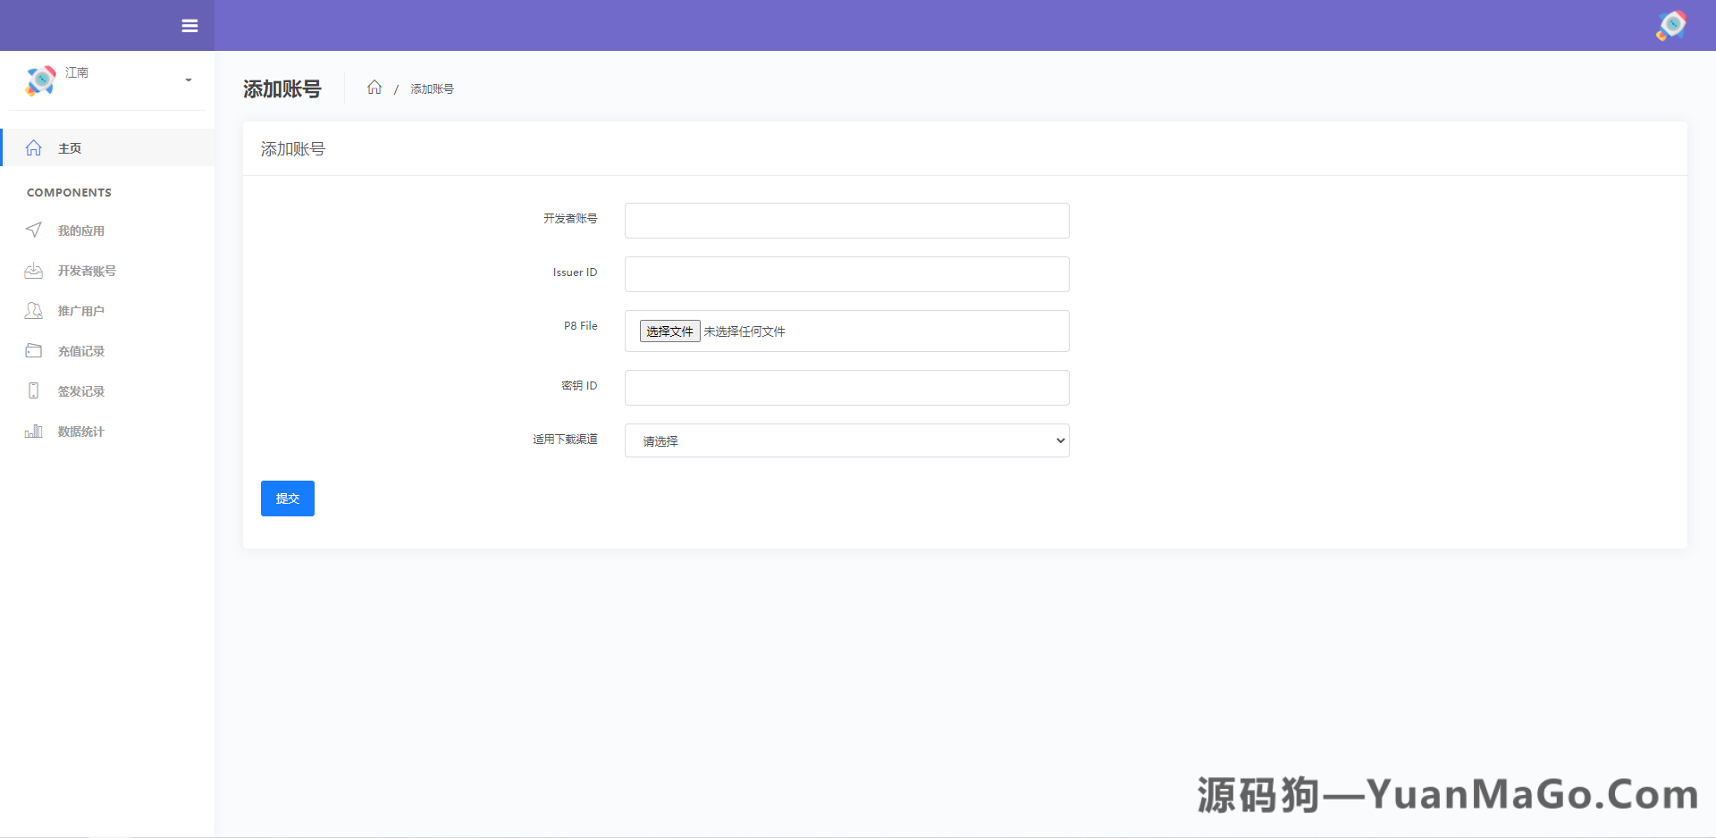Click the home icon next to 主页
Image resolution: width=1716 pixels, height=838 pixels.
[34, 147]
